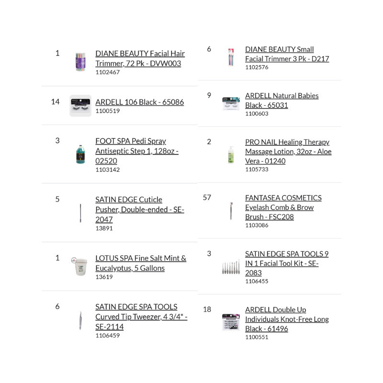Image resolution: width=383 pixels, height=383 pixels.
Task: Click the ARDELL Double Up Individuals image
Action: pyautogui.click(x=231, y=323)
